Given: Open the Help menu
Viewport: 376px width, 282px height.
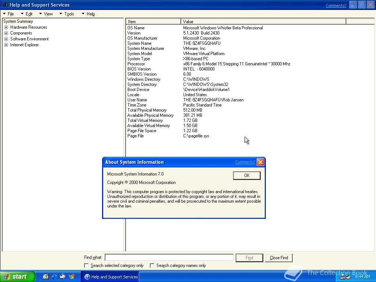Looking at the screenshot, I should (x=88, y=14).
